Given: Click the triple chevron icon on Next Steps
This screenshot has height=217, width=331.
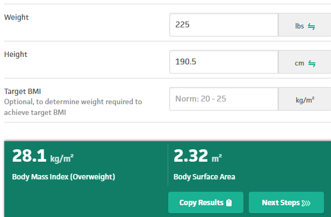Looking at the screenshot, I should pos(306,203).
